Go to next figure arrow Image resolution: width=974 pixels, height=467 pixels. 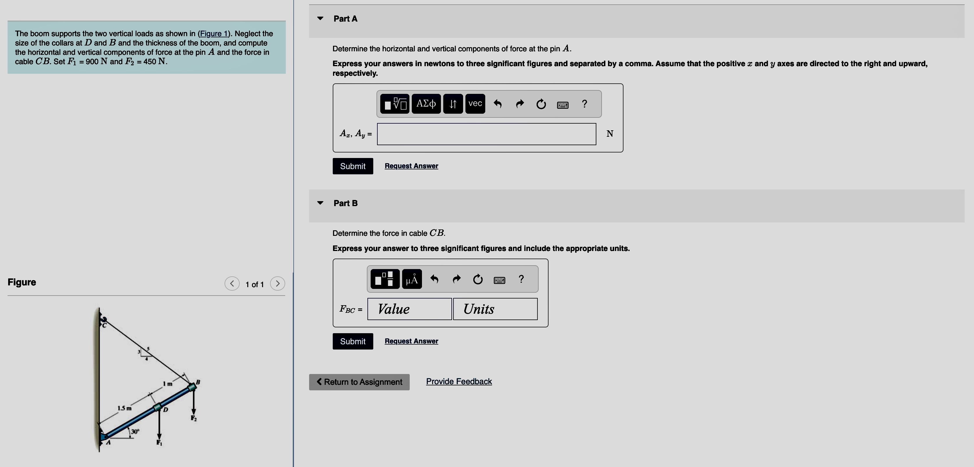click(278, 283)
